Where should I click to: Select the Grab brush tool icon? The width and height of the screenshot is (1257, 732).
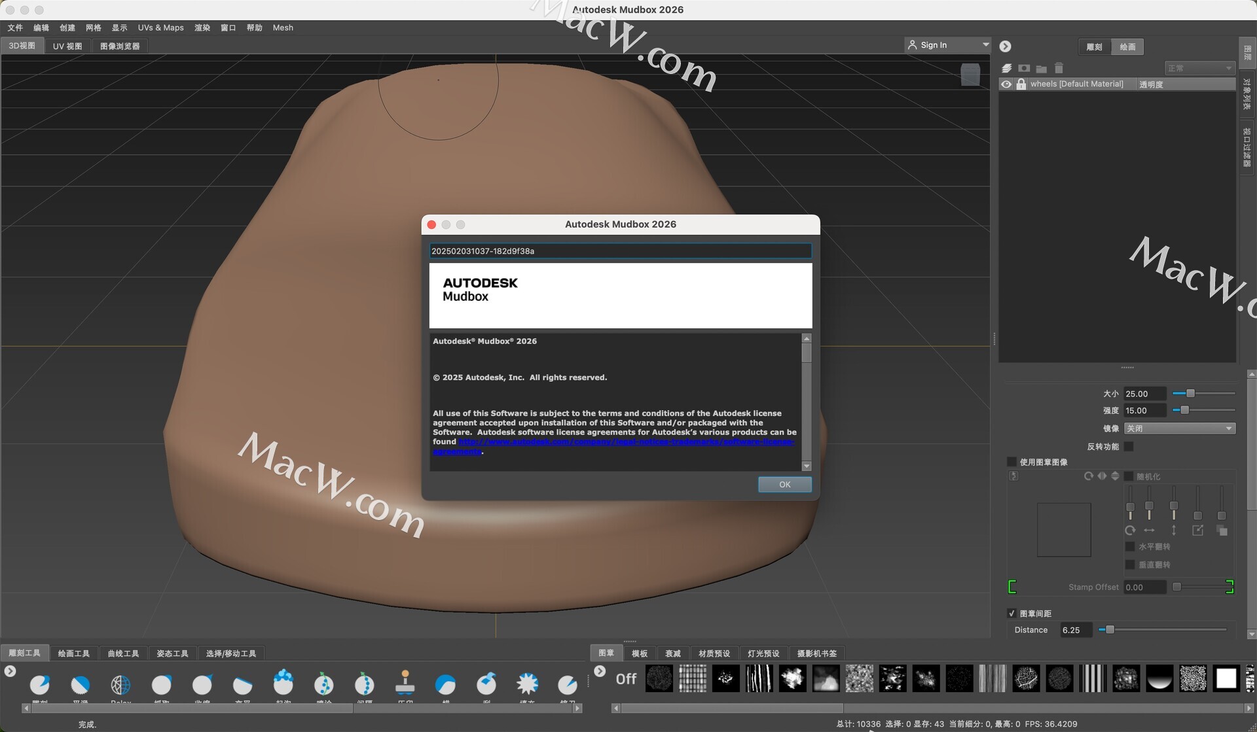(x=162, y=684)
